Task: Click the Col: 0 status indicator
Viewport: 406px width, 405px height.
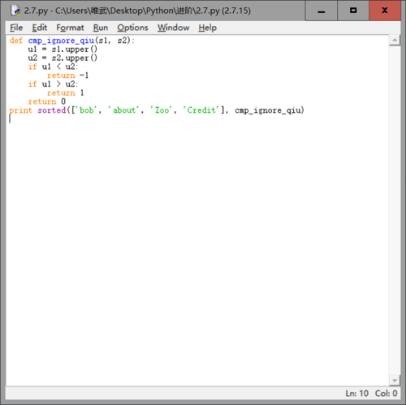Action: click(x=386, y=393)
